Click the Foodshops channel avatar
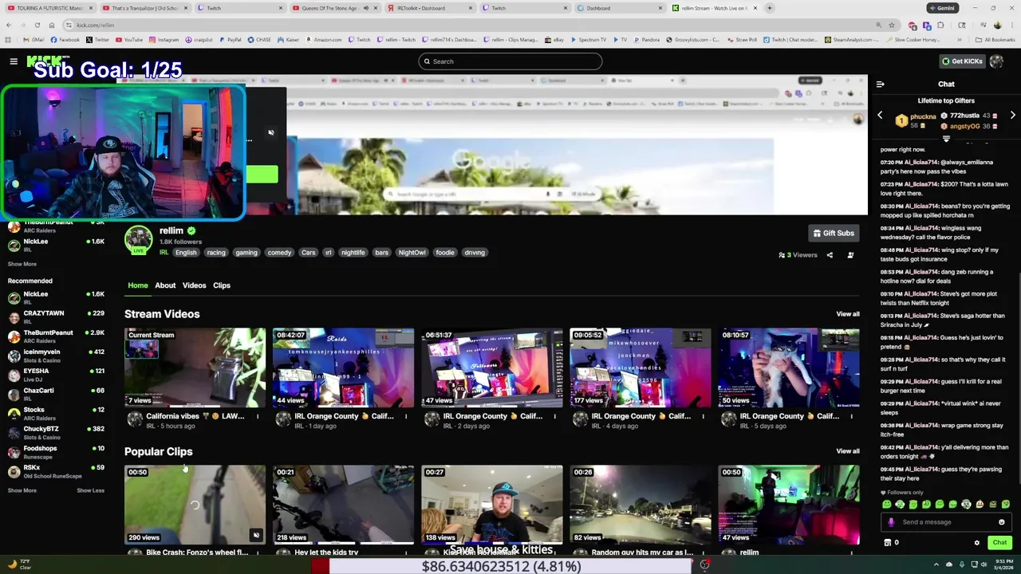The width and height of the screenshot is (1021, 574). [x=14, y=452]
